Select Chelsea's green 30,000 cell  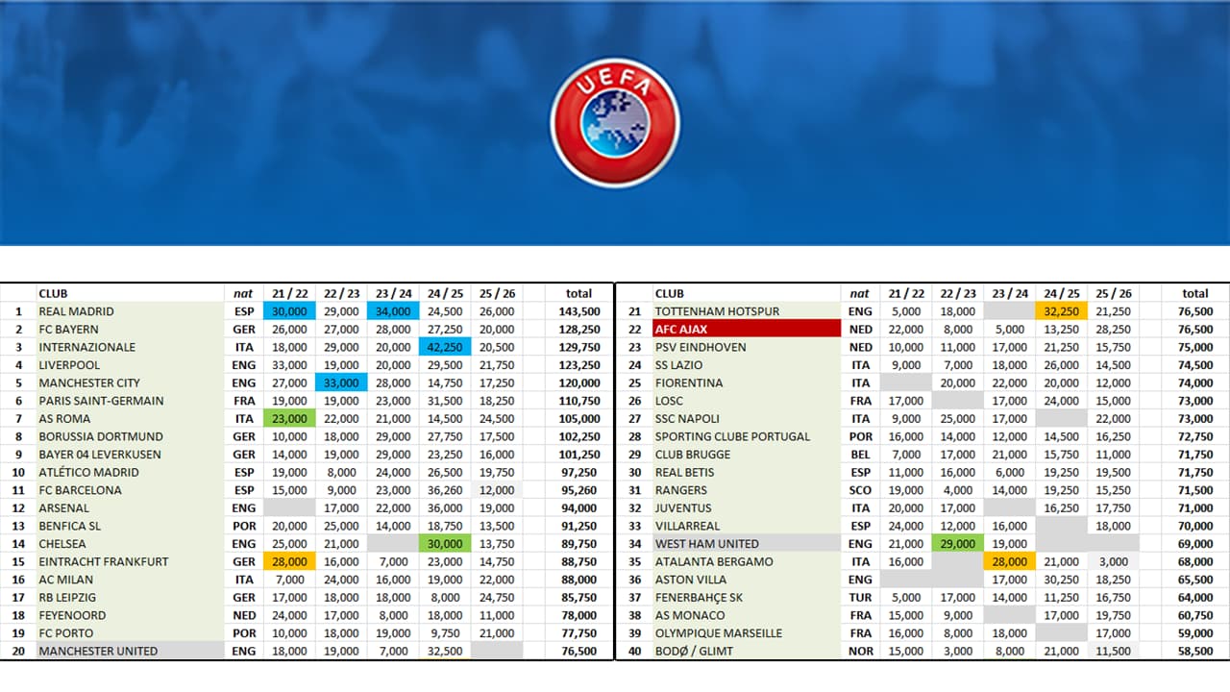(445, 543)
